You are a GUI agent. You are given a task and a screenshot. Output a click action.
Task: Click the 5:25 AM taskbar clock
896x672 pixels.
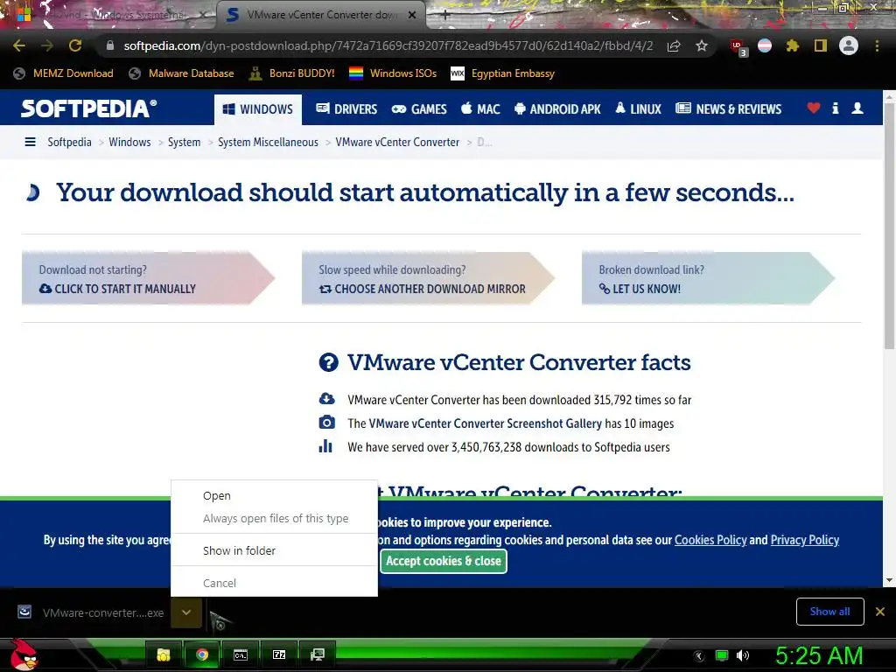click(819, 655)
